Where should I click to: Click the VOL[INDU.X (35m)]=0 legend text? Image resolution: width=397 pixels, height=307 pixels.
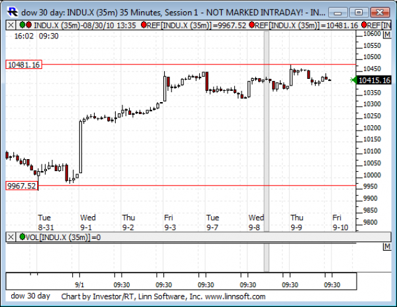63,237
